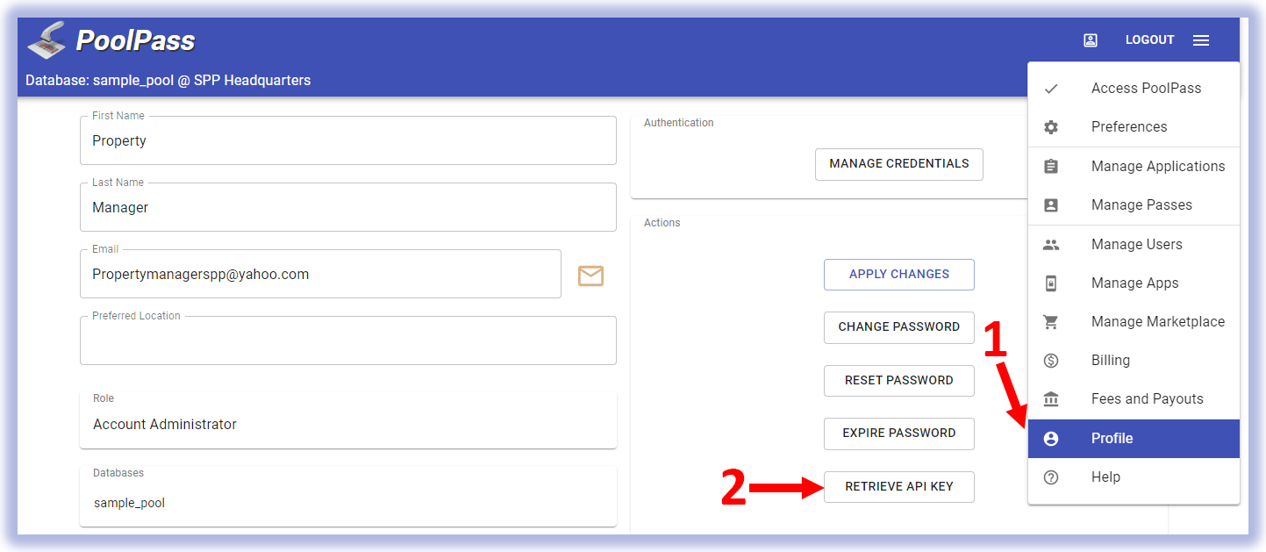Click the MANAGE CREDENTIALS button

tap(899, 164)
